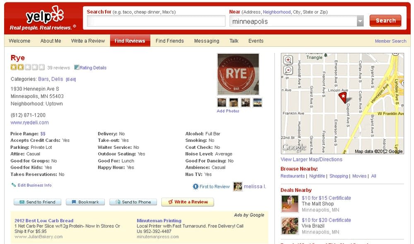Viewport: 414px width, 244px height.
Task: Open the Rating Details link
Action: (93, 68)
